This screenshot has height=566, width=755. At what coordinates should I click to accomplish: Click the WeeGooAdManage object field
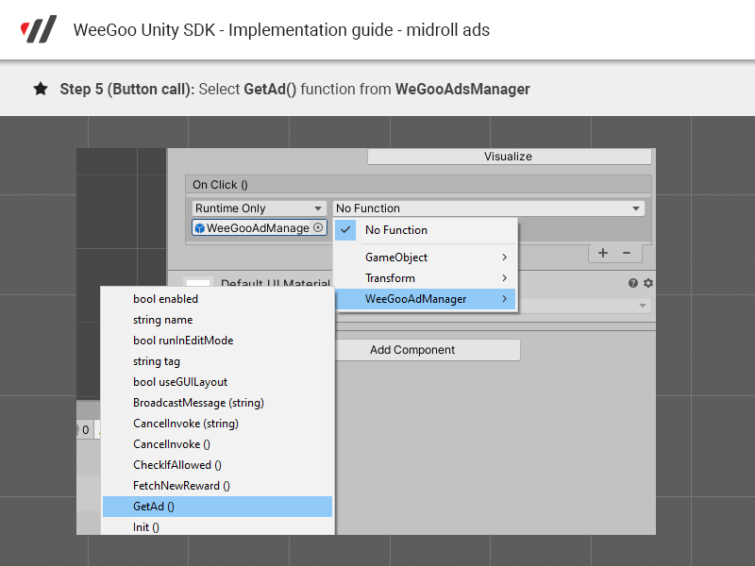coord(259,227)
